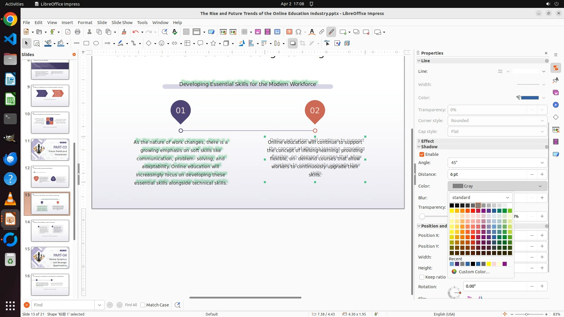Click the Insert Special Character icon
564x317 pixels.
(298, 32)
